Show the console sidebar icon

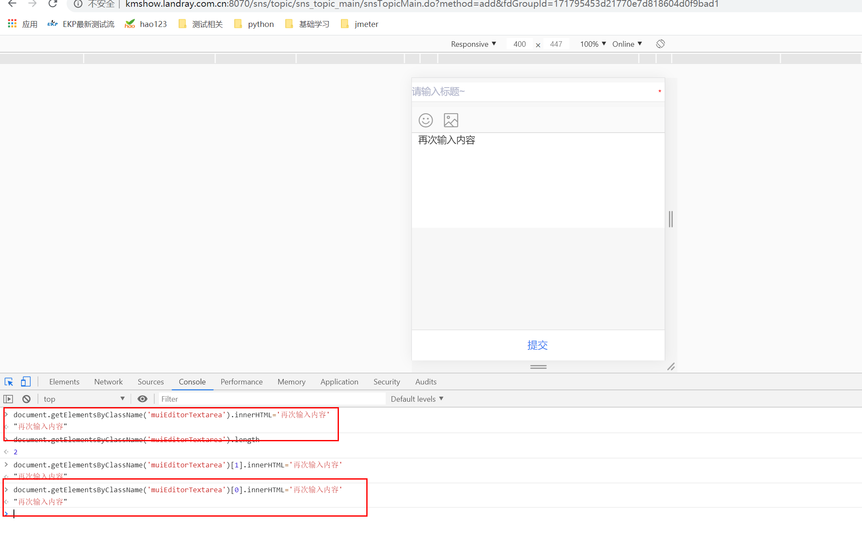pyautogui.click(x=8, y=399)
